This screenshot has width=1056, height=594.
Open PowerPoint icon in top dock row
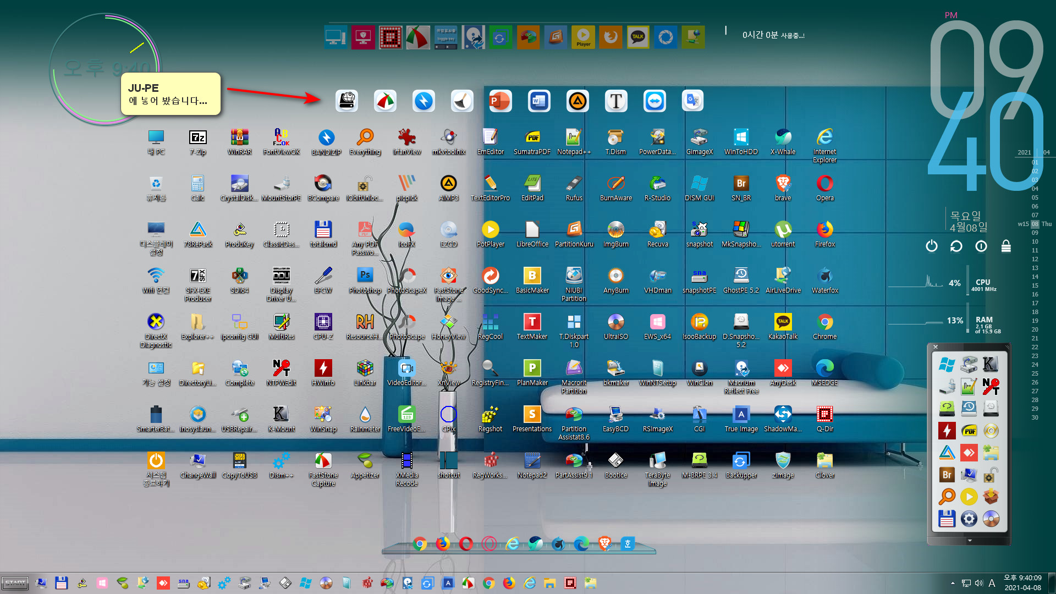click(500, 101)
